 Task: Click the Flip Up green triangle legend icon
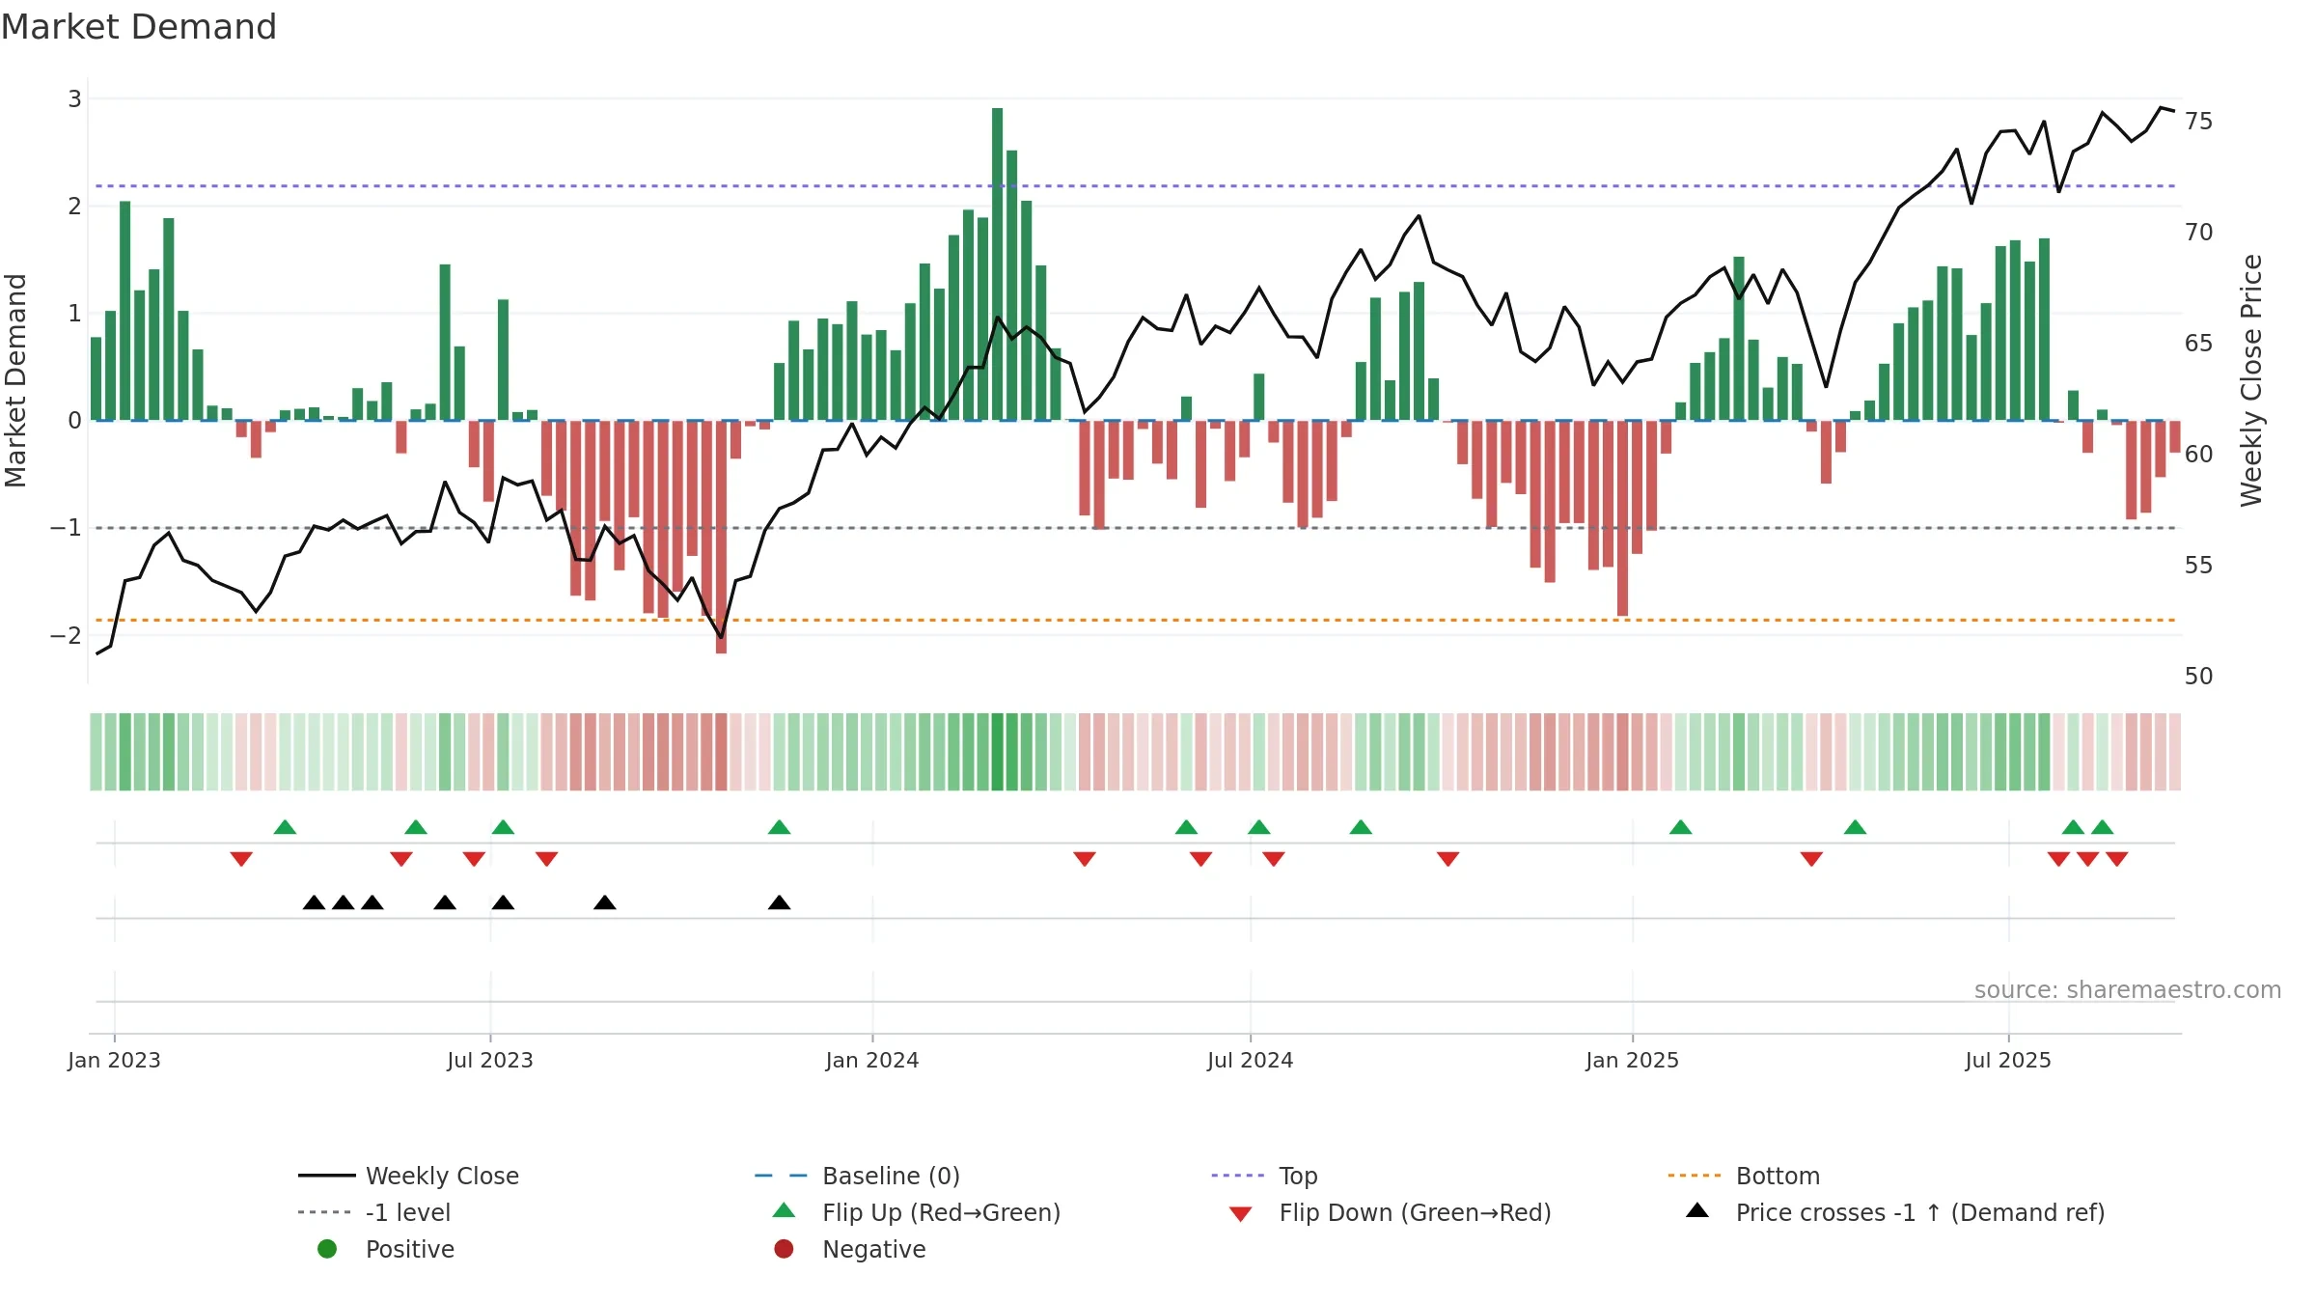pos(785,1210)
